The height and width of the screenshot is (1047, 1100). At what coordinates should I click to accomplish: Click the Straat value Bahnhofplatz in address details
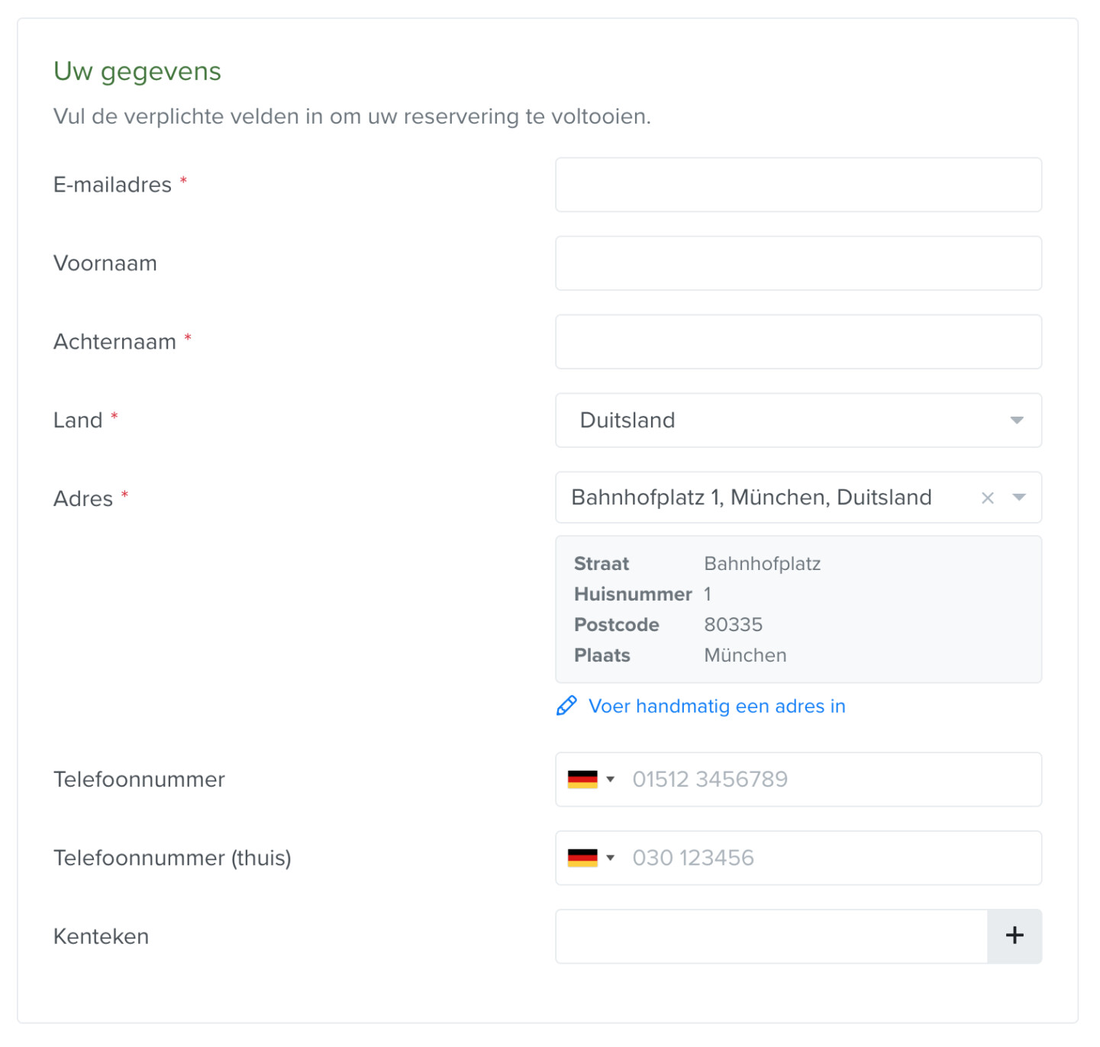762,564
